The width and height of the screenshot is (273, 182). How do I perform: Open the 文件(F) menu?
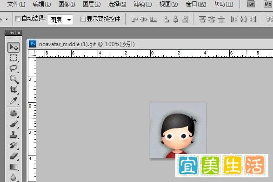[x=16, y=4]
